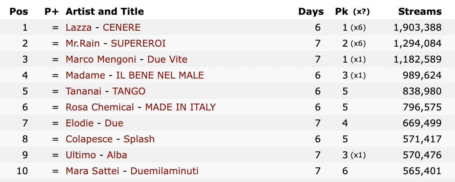Click the MADE IN ITALY title
The width and height of the screenshot is (455, 182).
(181, 107)
